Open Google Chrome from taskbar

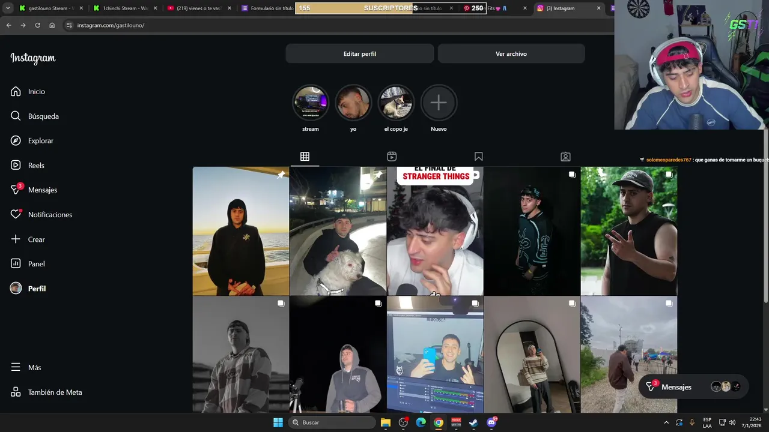tap(439, 422)
